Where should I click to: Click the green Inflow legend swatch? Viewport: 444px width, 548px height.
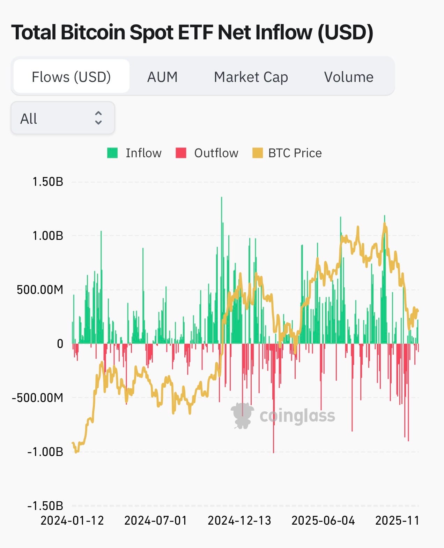coord(112,153)
